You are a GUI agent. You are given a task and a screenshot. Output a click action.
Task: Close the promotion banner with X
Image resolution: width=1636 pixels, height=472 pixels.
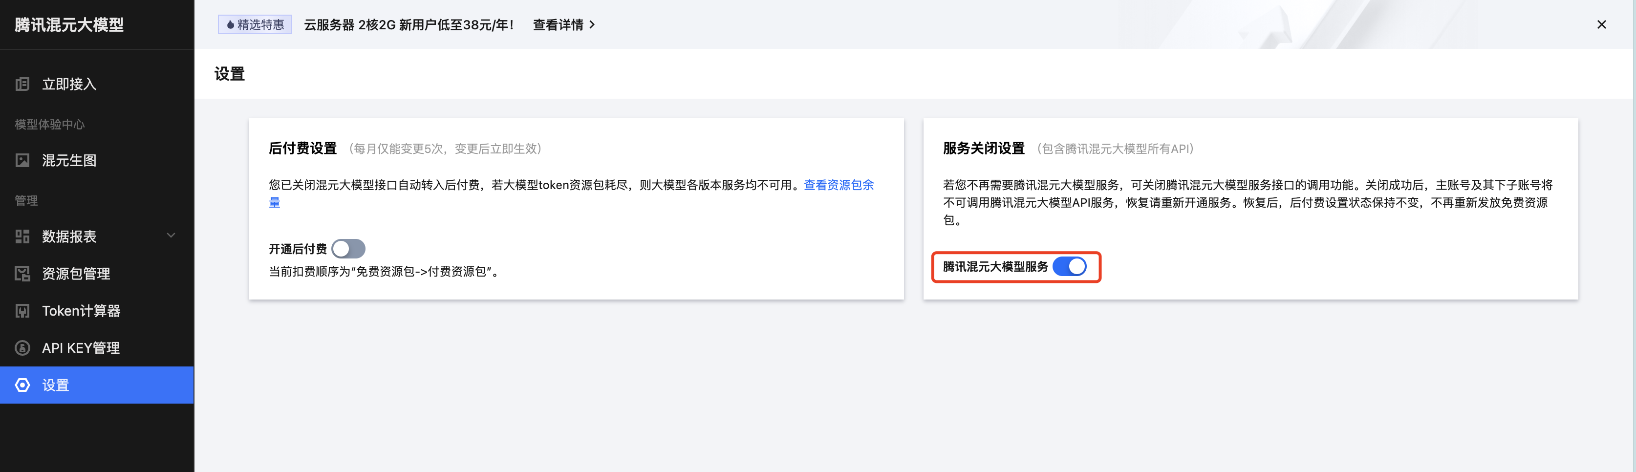pyautogui.click(x=1601, y=24)
